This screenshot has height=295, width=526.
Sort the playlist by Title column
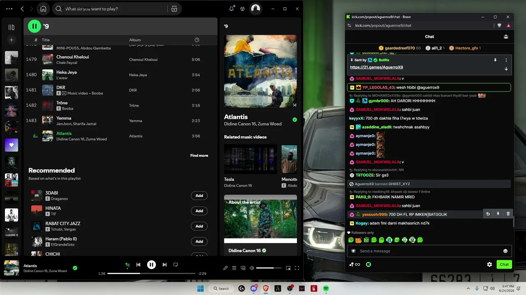coord(46,40)
